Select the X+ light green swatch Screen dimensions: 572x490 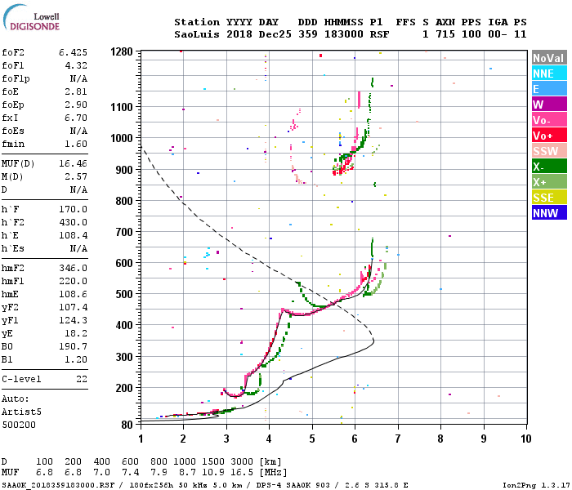(x=549, y=182)
